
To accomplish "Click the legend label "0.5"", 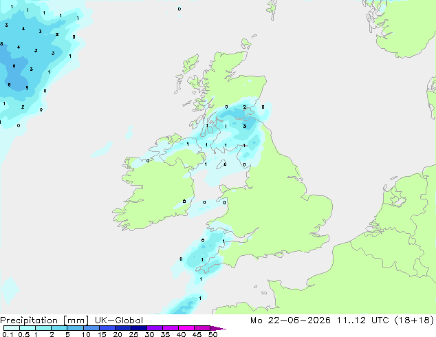I will coord(23,334).
